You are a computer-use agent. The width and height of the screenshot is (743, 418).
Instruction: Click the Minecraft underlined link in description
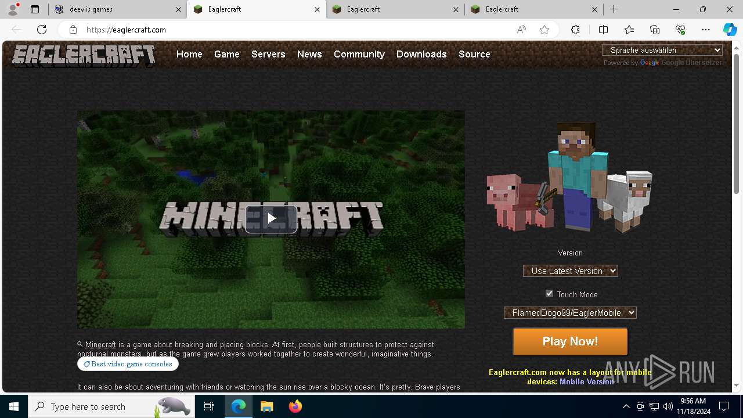100,345
